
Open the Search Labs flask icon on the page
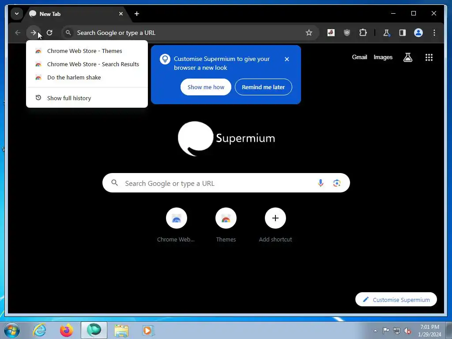[407, 57]
